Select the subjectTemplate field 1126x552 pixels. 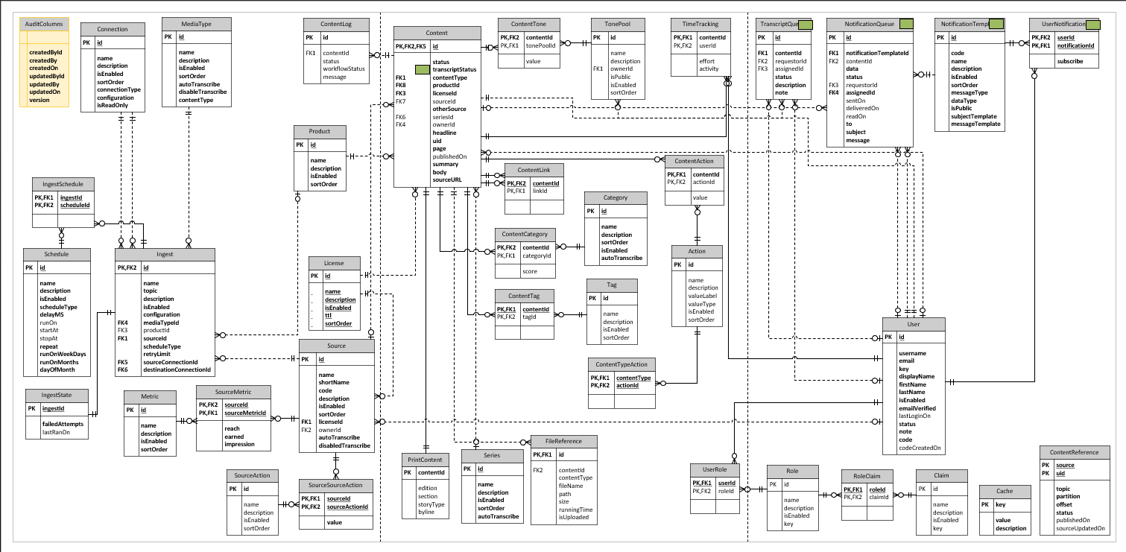[974, 116]
